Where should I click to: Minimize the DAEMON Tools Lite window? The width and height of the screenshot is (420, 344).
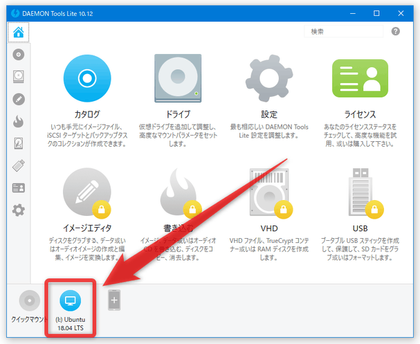coord(353,13)
